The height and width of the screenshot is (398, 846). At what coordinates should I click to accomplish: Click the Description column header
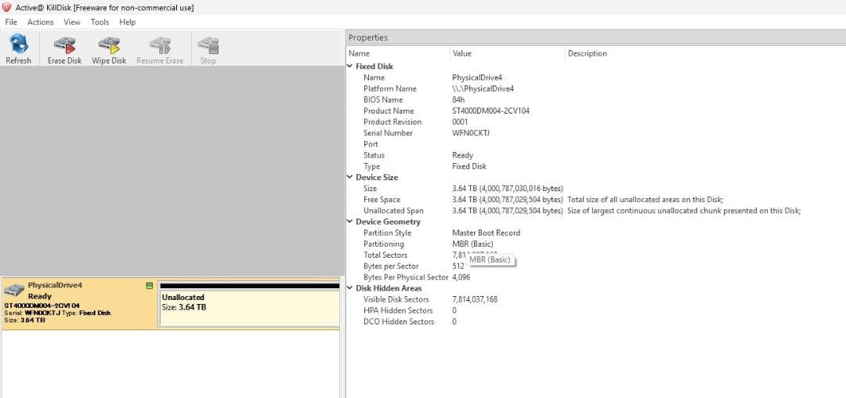pos(705,53)
